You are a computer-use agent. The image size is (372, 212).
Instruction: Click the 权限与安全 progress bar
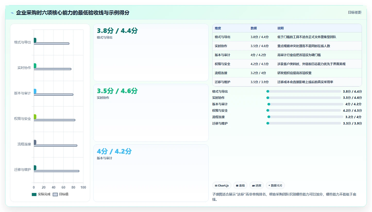pos(304,111)
